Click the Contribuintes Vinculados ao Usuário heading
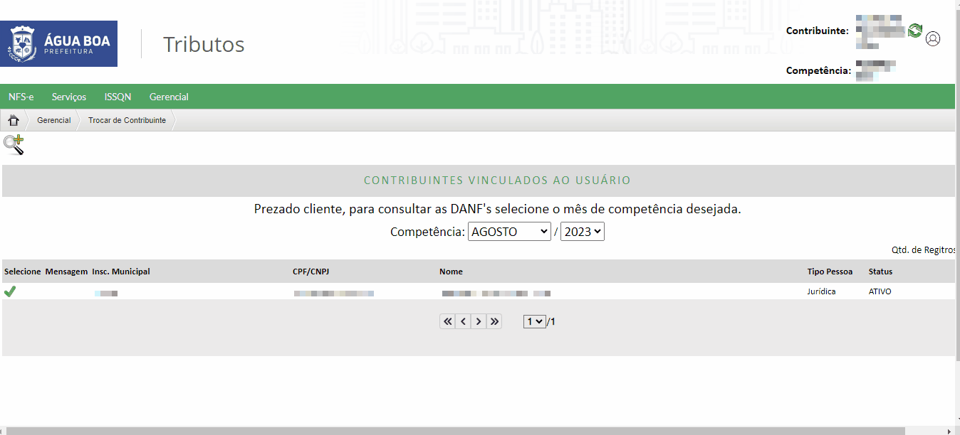This screenshot has width=960, height=435. click(497, 181)
